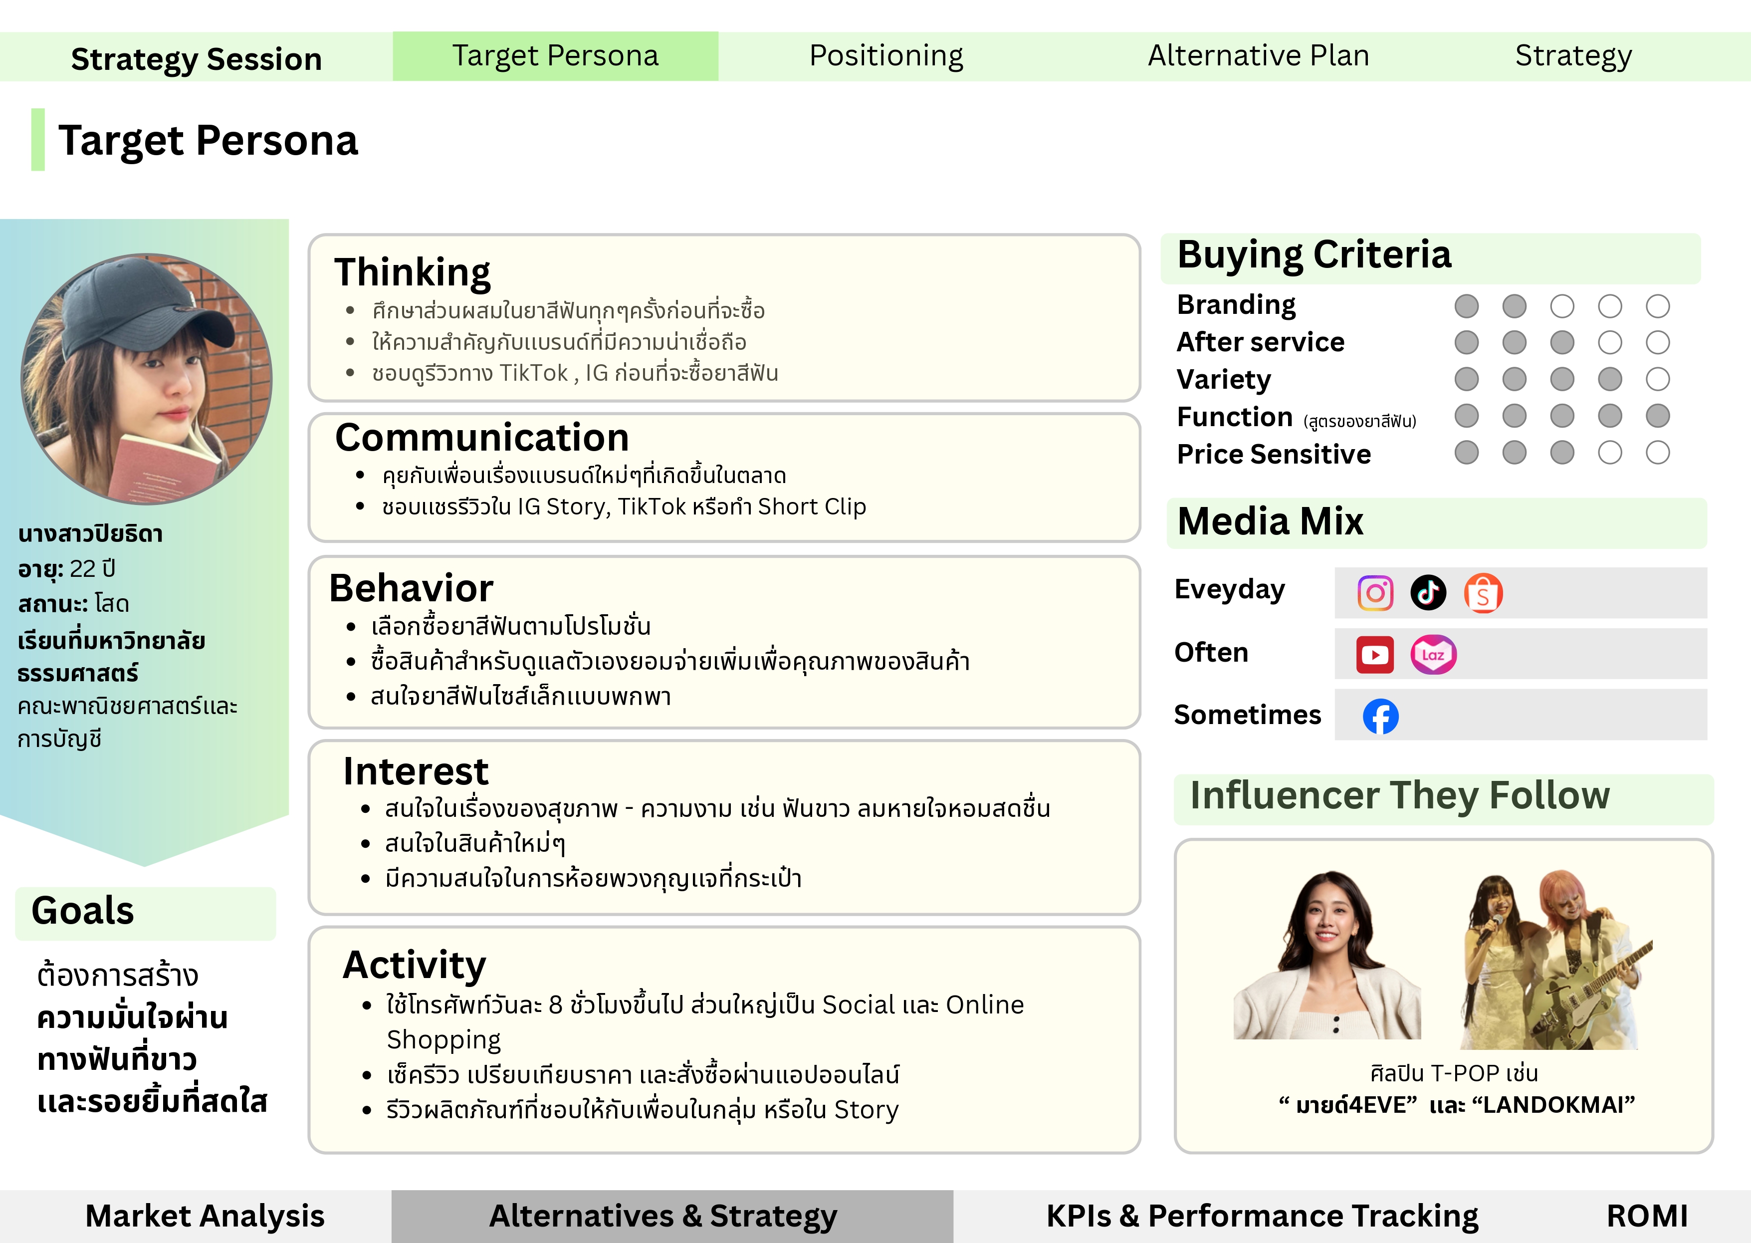Select the last Price Sensitive rating dot
Viewport: 1751px width, 1243px height.
[1658, 453]
